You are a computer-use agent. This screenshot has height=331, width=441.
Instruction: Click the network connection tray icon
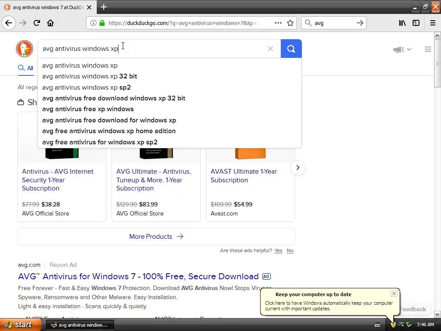[x=401, y=325]
